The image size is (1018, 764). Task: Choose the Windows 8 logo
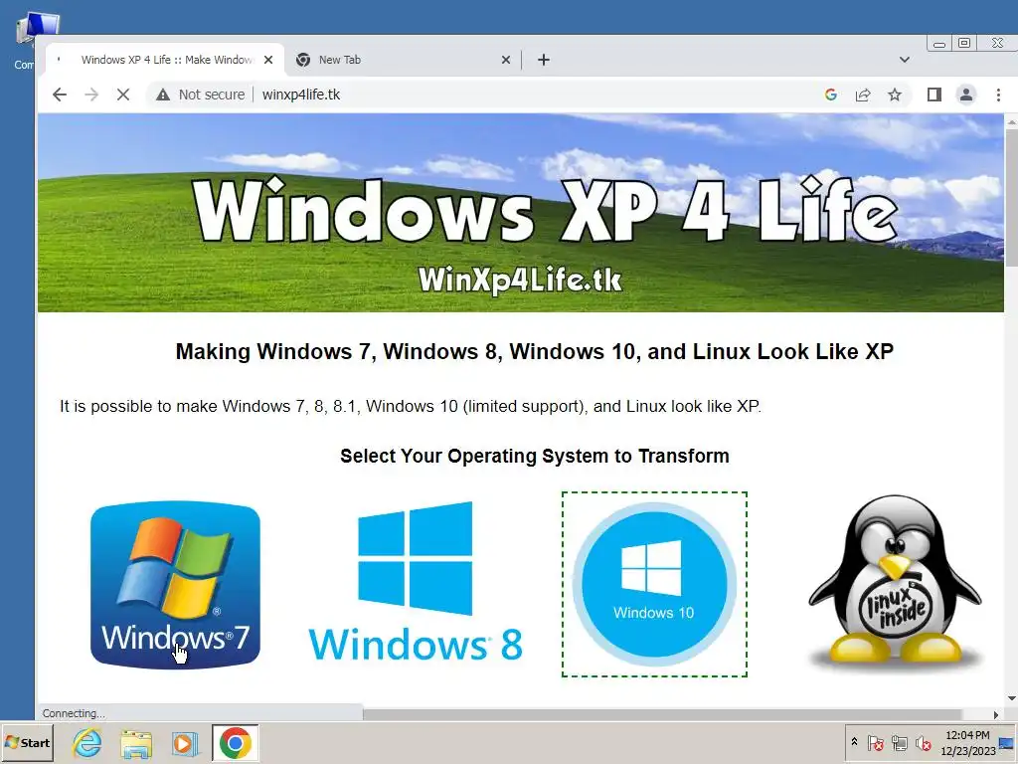coord(416,581)
